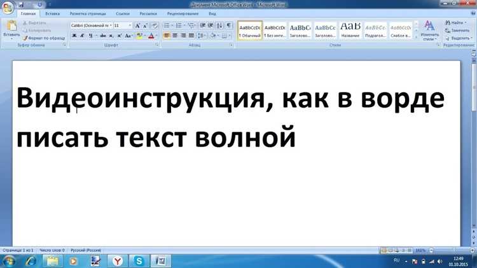Open the Aa change case menu
Screen dimensions: 477x268
(x=128, y=36)
